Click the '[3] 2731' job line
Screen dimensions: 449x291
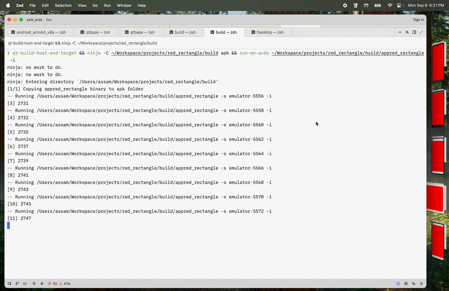tap(18, 103)
